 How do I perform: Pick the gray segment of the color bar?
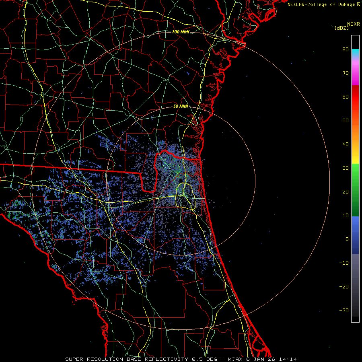coord(355,285)
